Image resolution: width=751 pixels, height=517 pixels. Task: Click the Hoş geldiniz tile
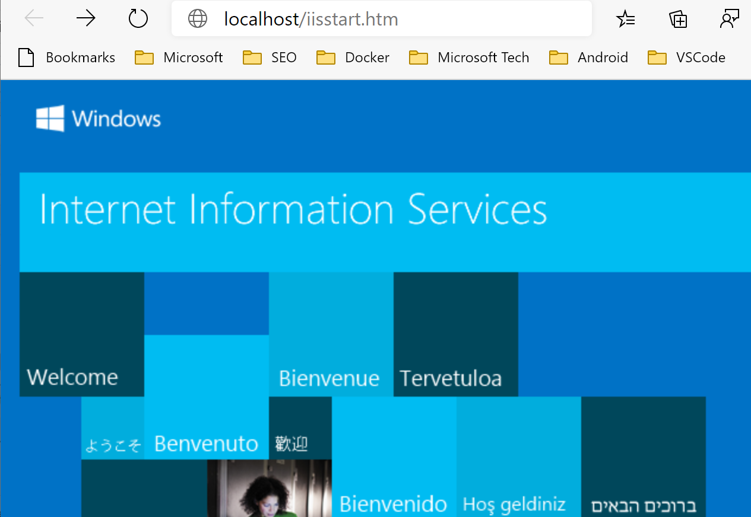(519, 457)
